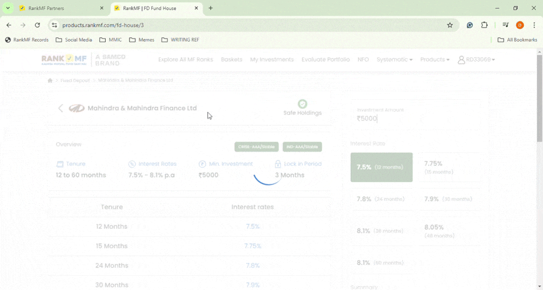Open Social Media bookmarks folder

click(x=74, y=40)
